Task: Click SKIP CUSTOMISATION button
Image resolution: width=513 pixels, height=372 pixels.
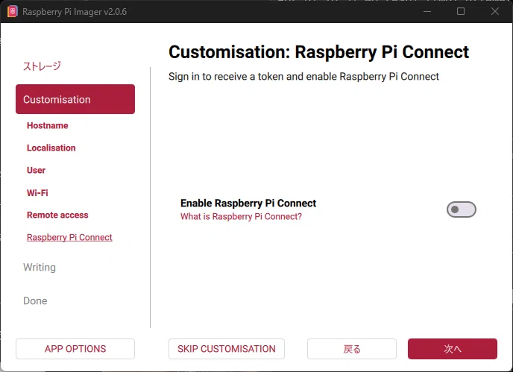Action: [227, 349]
